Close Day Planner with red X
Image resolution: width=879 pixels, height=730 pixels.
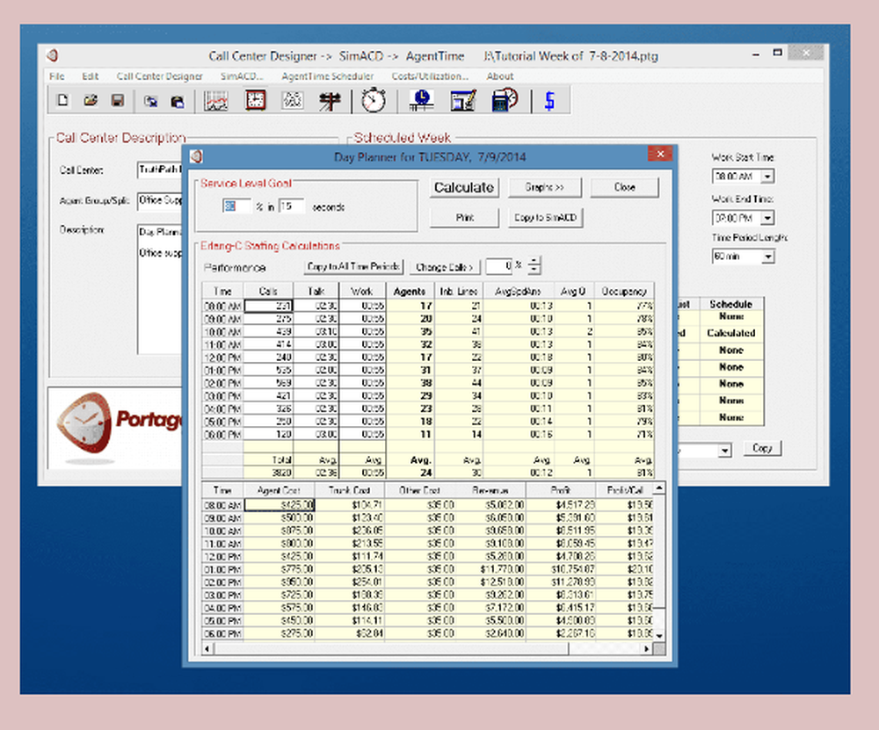click(x=660, y=154)
